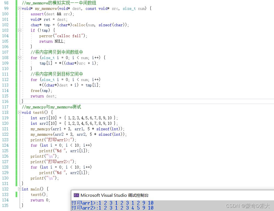Click assert(dest && src) statement
The width and height of the screenshot is (274, 211).
[x=52, y=14]
